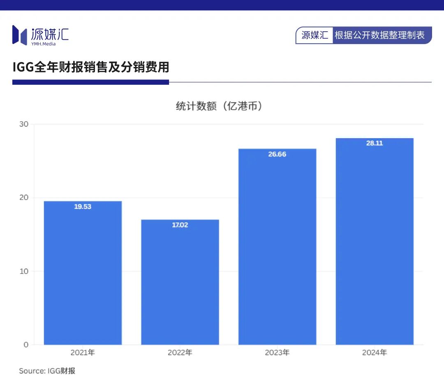
Task: Click the 28.11 value label
Action: pos(375,143)
